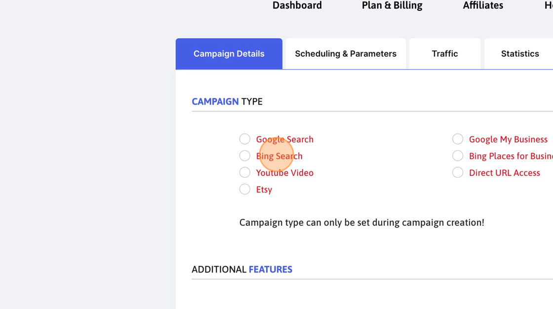Open Plan & Billing navigation item
Viewport: 553px width, 309px height.
[x=392, y=5]
